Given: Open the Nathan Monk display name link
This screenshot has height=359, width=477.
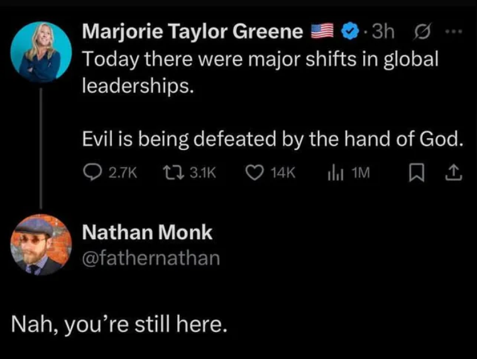Looking at the screenshot, I should pyautogui.click(x=148, y=233).
